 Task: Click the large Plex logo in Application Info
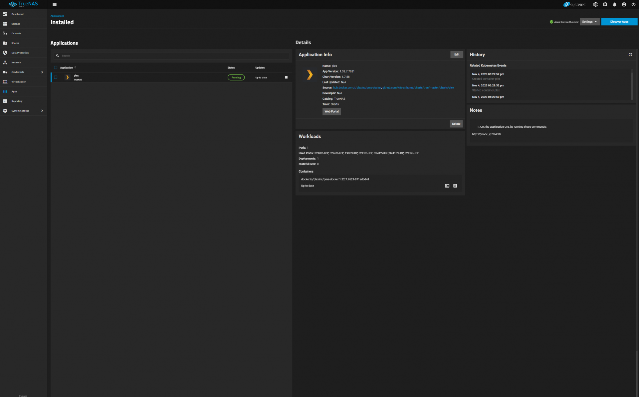coord(310,75)
